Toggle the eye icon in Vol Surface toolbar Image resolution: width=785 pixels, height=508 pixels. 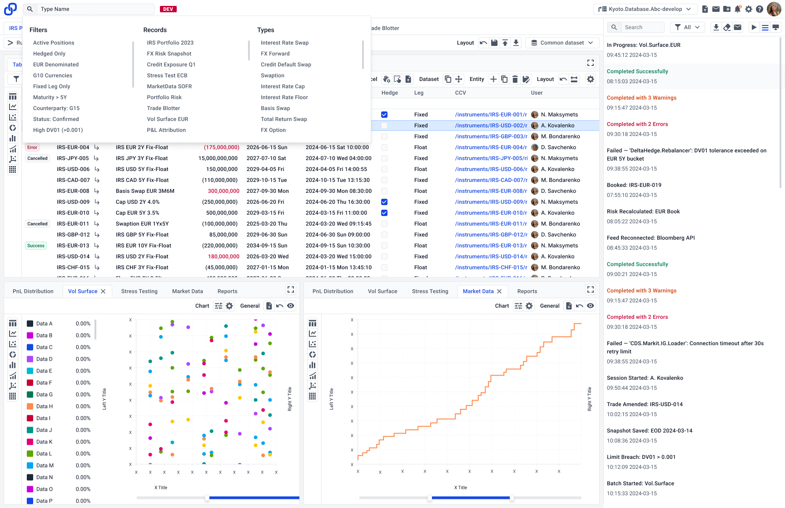click(x=291, y=306)
